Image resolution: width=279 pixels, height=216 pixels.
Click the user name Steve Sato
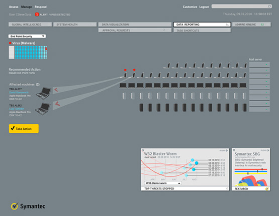pyautogui.click(x=24, y=15)
